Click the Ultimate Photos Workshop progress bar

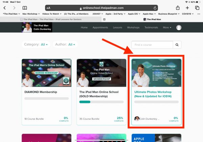tap(156, 102)
